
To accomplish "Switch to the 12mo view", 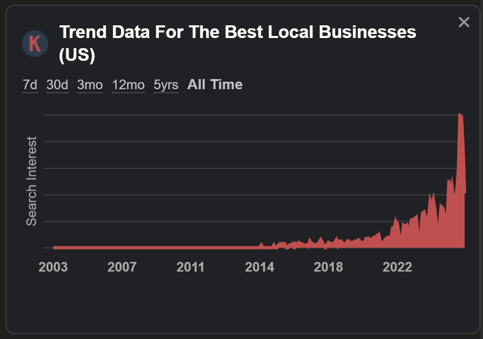I will click(128, 85).
